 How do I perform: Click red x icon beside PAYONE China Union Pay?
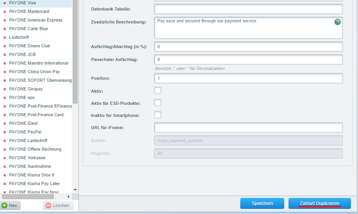point(5,72)
